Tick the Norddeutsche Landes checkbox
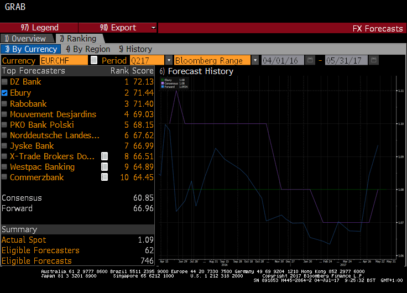This screenshot has height=293, width=407. (x=4, y=135)
